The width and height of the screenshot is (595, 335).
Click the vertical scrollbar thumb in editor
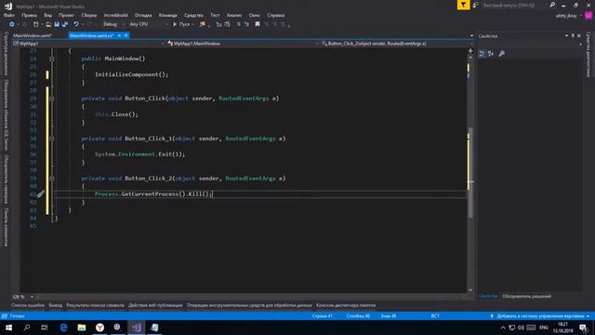[x=471, y=173]
